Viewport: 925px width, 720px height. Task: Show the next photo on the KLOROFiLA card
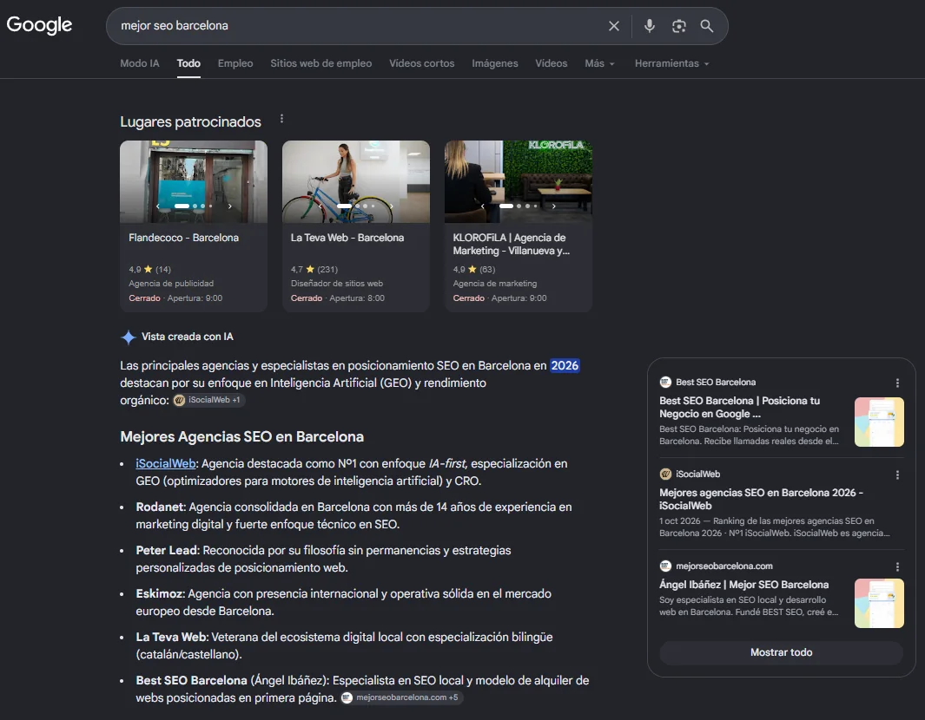(554, 206)
